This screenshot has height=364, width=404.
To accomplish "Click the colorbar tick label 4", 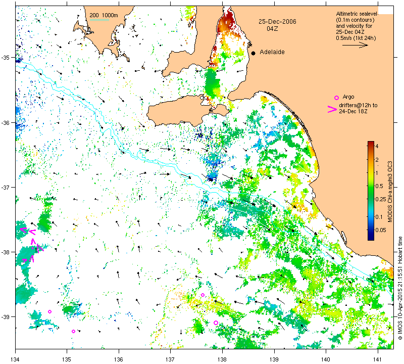I will tap(377, 146).
